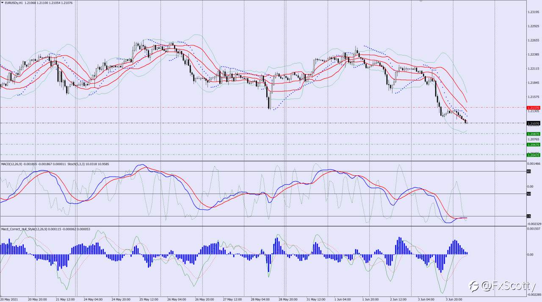Click time axis label 1 Jun 04:00
The height and width of the screenshot is (302, 542).
click(342, 299)
